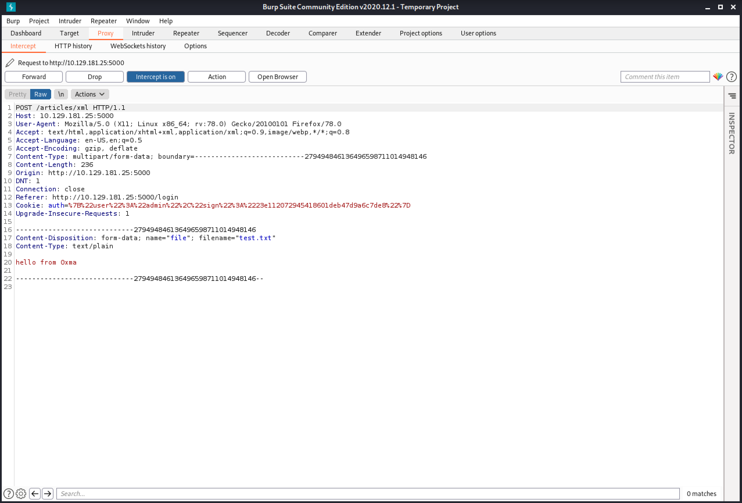Click the Content-Disposition header line
The image size is (742, 503).
click(x=146, y=238)
